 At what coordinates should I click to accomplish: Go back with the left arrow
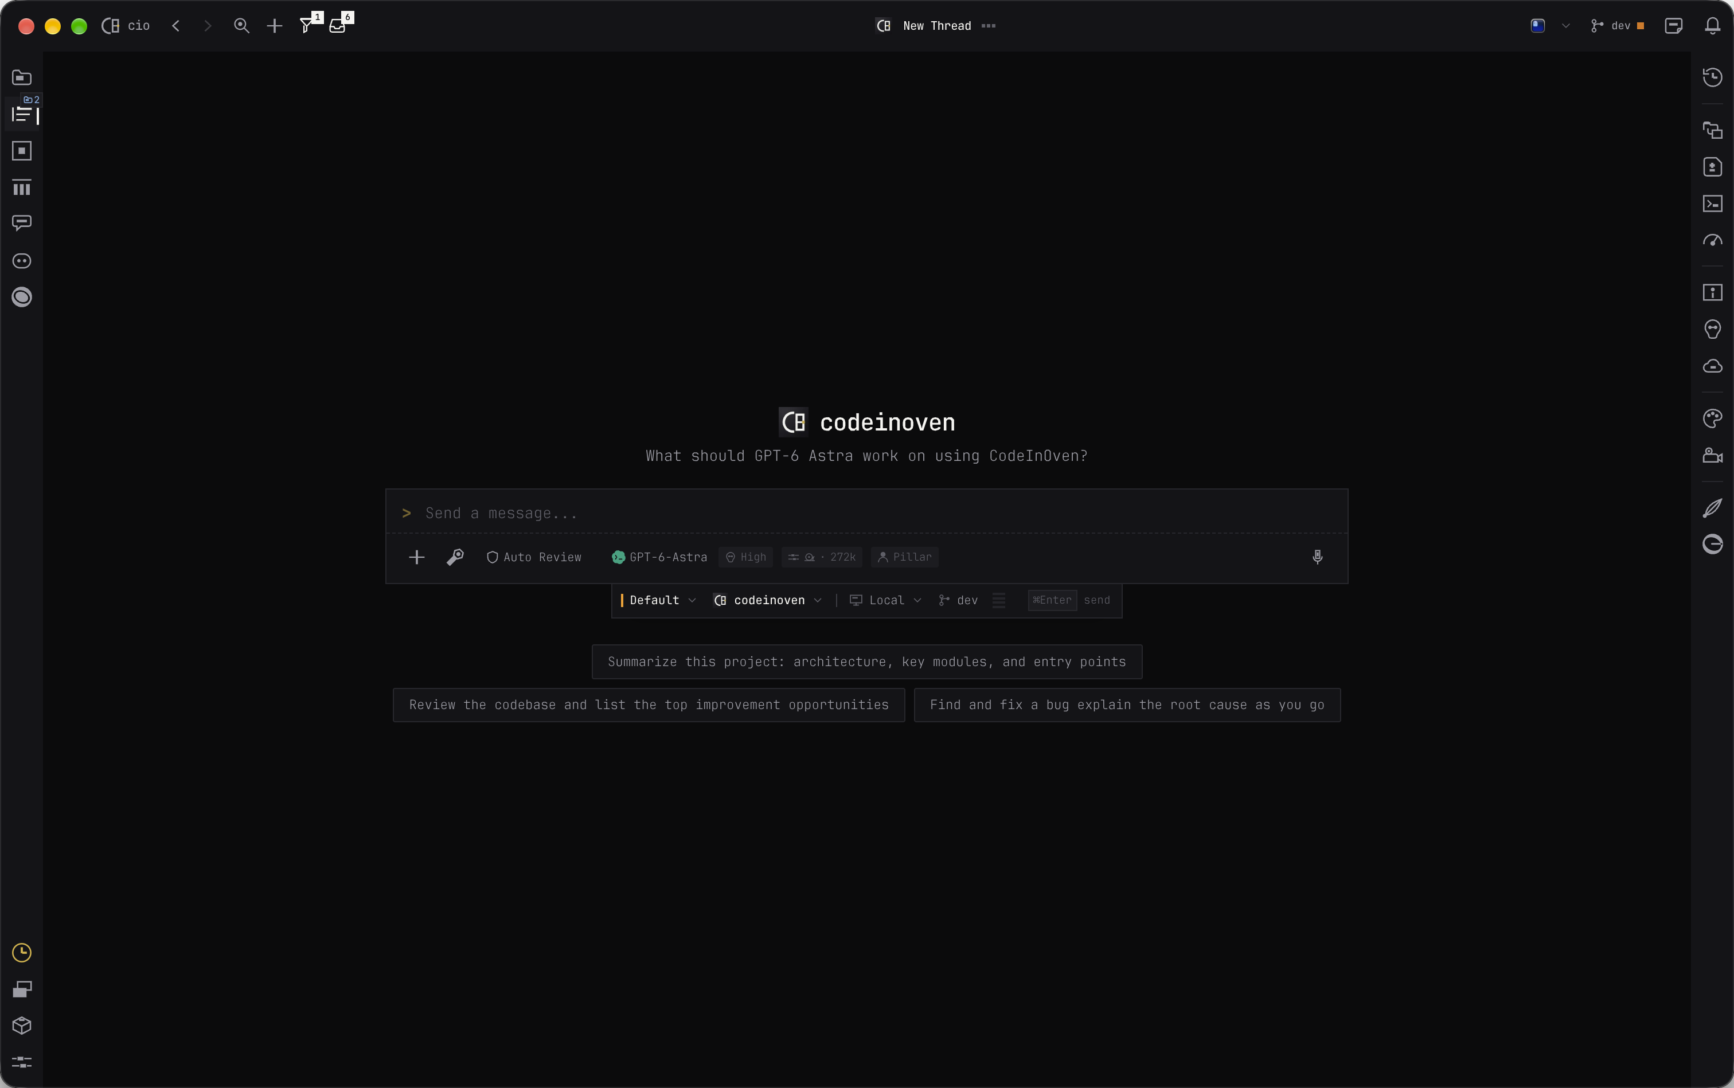click(175, 26)
